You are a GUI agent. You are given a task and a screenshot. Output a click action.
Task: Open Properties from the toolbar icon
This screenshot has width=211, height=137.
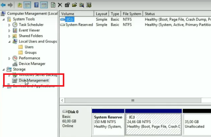[x=67, y=5]
